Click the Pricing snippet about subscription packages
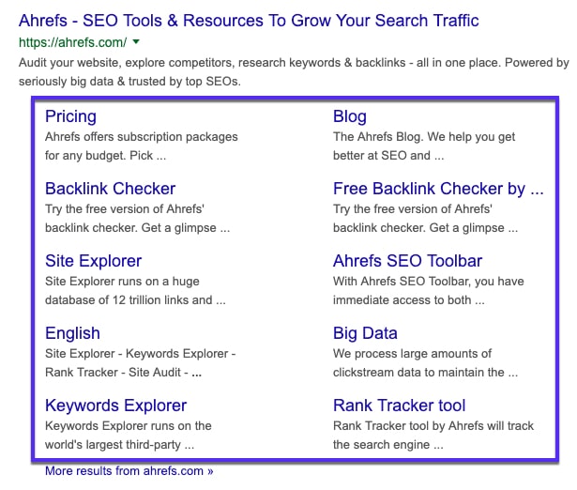The width and height of the screenshot is (577, 490). point(141,145)
